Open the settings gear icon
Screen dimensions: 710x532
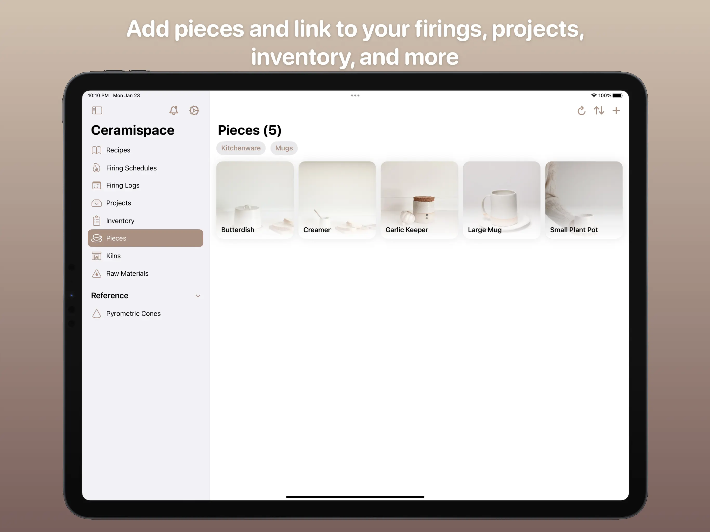tap(194, 110)
